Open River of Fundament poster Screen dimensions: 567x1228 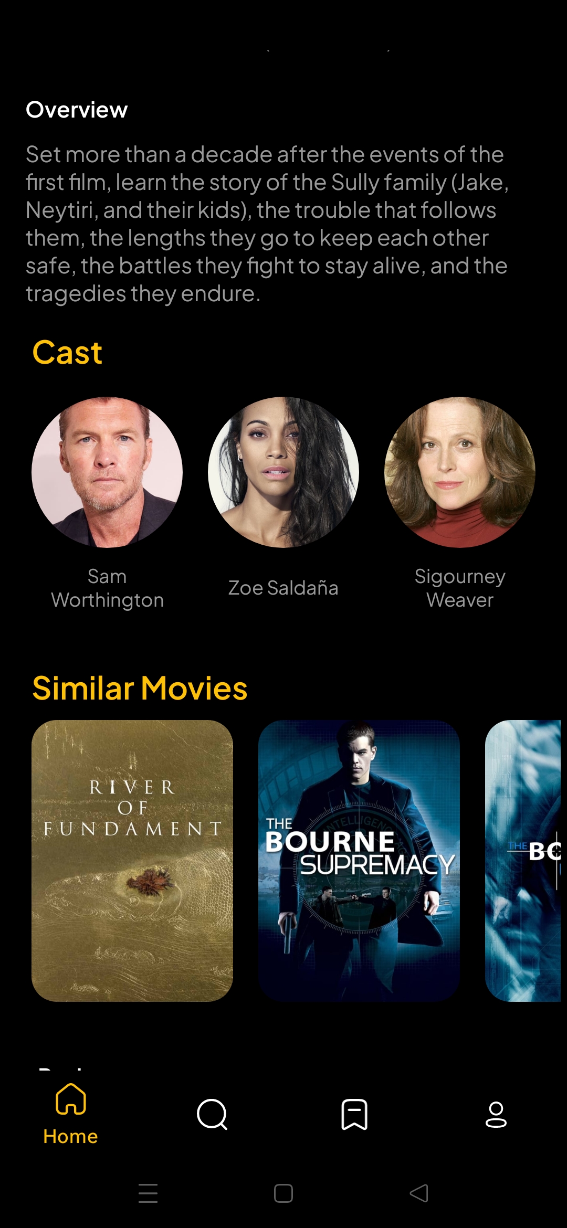click(132, 861)
